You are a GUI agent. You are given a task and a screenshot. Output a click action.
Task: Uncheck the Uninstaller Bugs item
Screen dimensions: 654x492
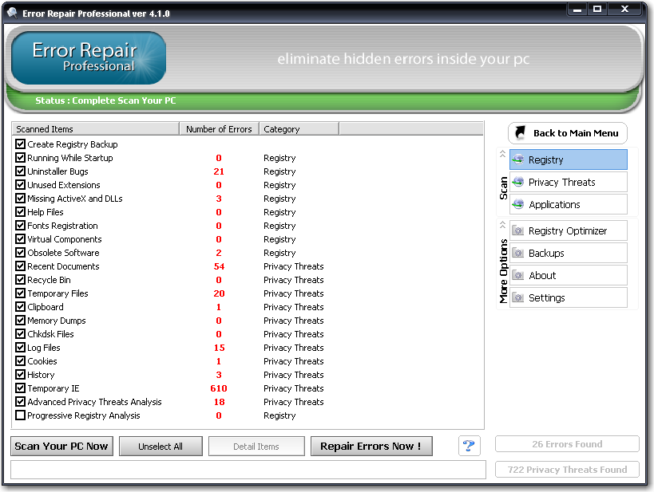(19, 171)
